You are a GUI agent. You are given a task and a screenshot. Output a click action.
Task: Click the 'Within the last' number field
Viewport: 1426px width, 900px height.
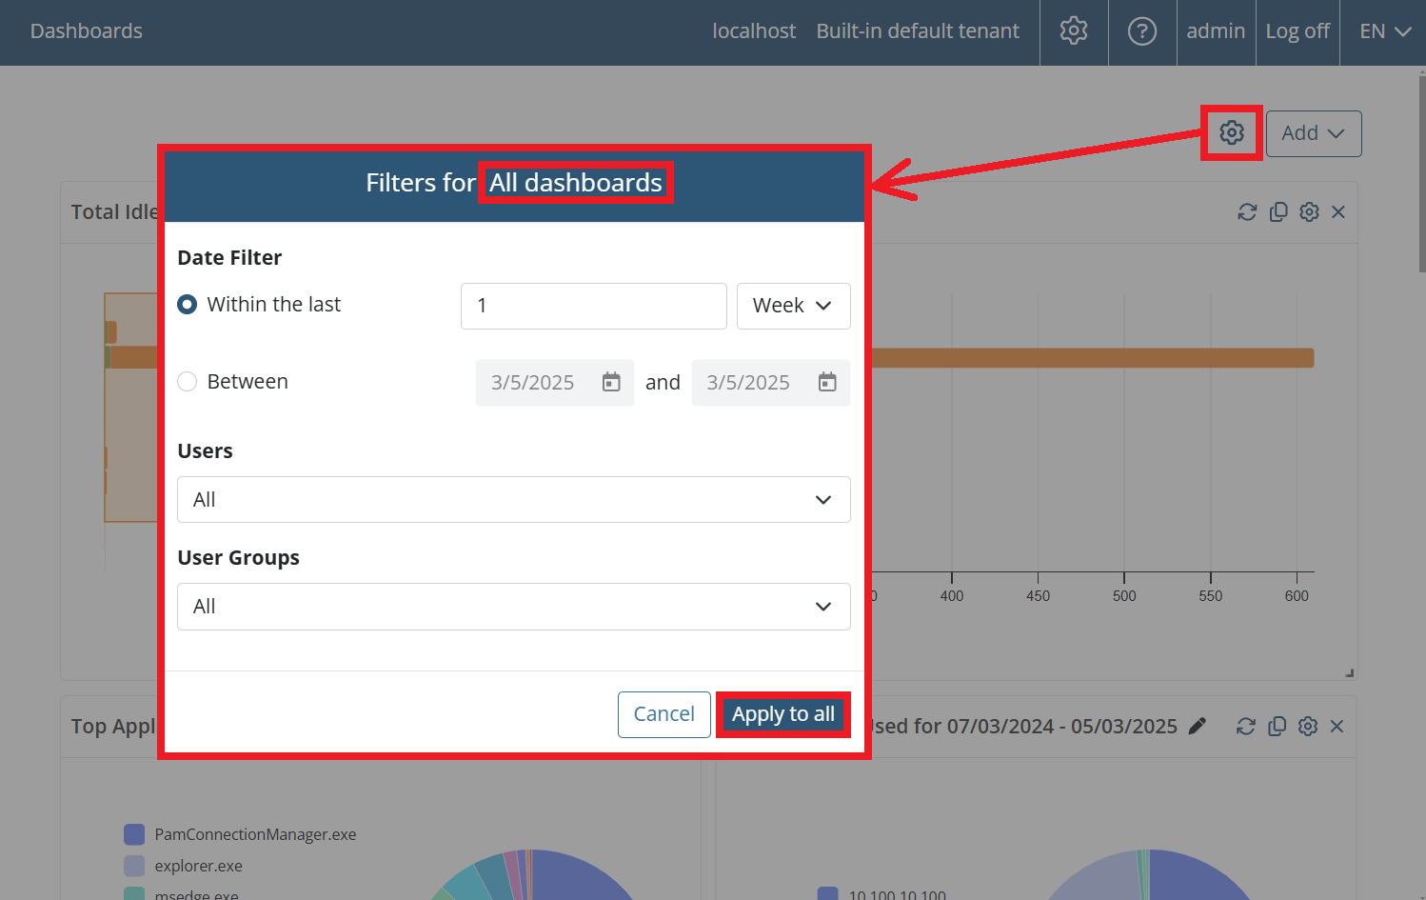(x=593, y=306)
